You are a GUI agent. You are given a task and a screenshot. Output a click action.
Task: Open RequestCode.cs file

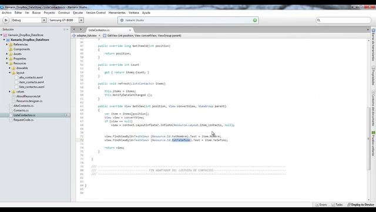click(23, 120)
